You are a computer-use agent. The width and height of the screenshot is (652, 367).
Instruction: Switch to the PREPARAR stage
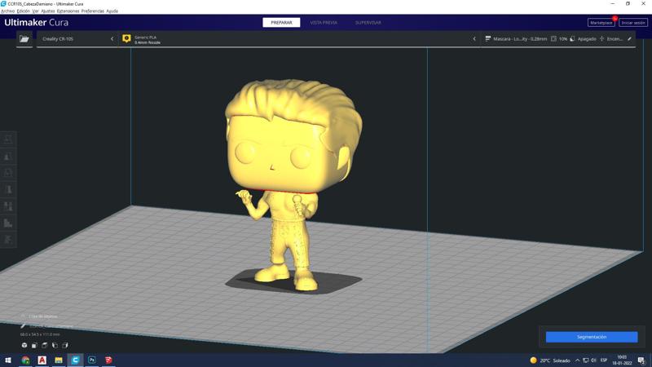click(281, 23)
